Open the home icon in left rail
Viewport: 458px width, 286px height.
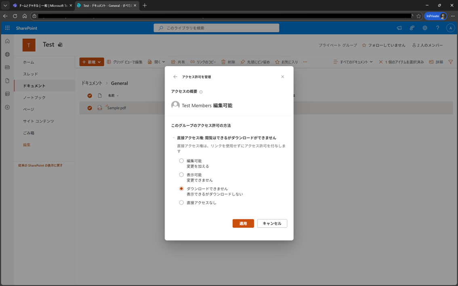(x=7, y=41)
